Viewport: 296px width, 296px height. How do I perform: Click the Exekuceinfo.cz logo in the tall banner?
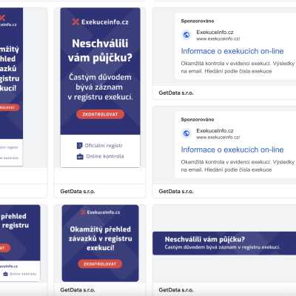tap(100, 22)
